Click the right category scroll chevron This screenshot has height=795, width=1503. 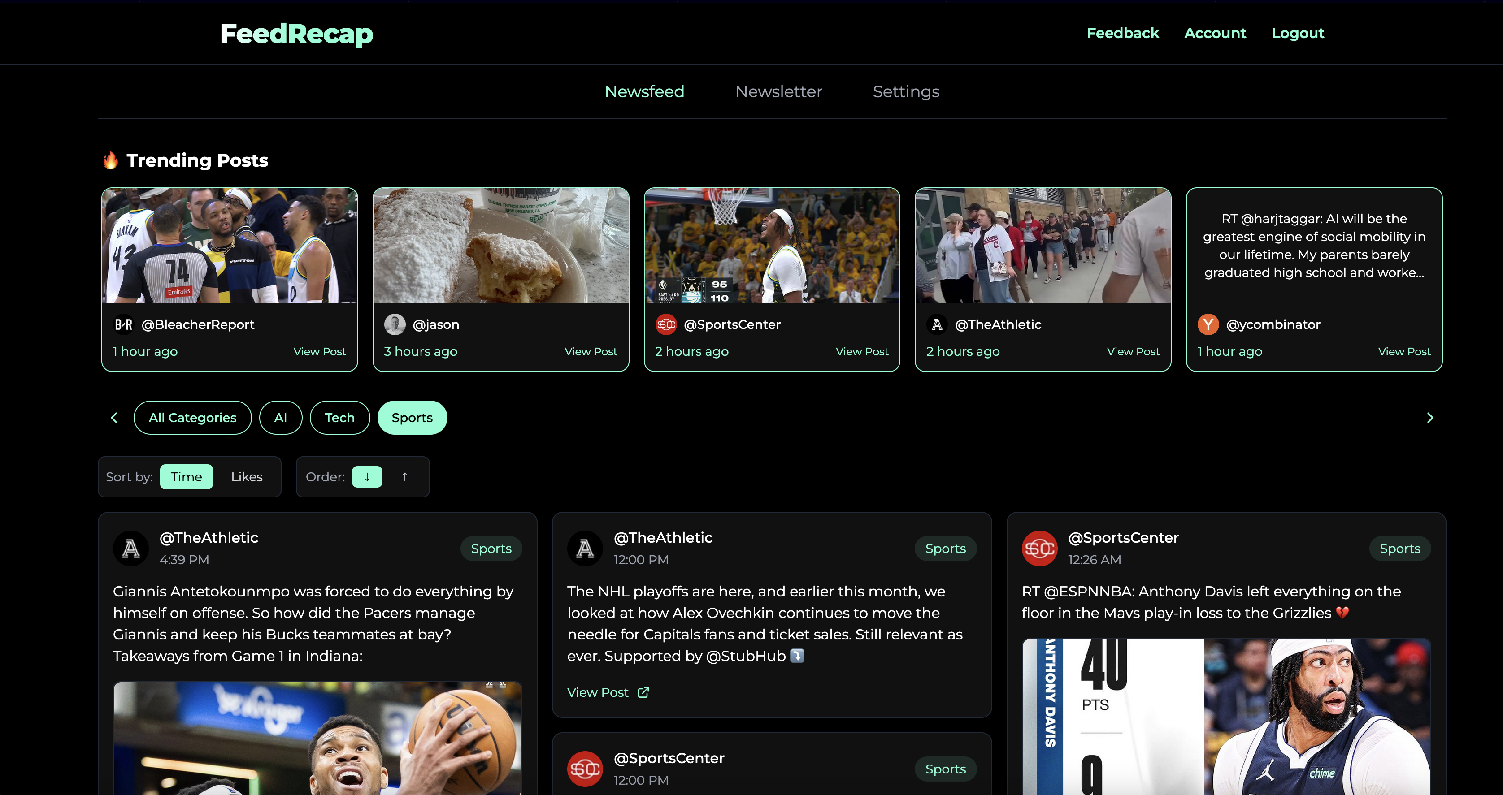tap(1429, 418)
